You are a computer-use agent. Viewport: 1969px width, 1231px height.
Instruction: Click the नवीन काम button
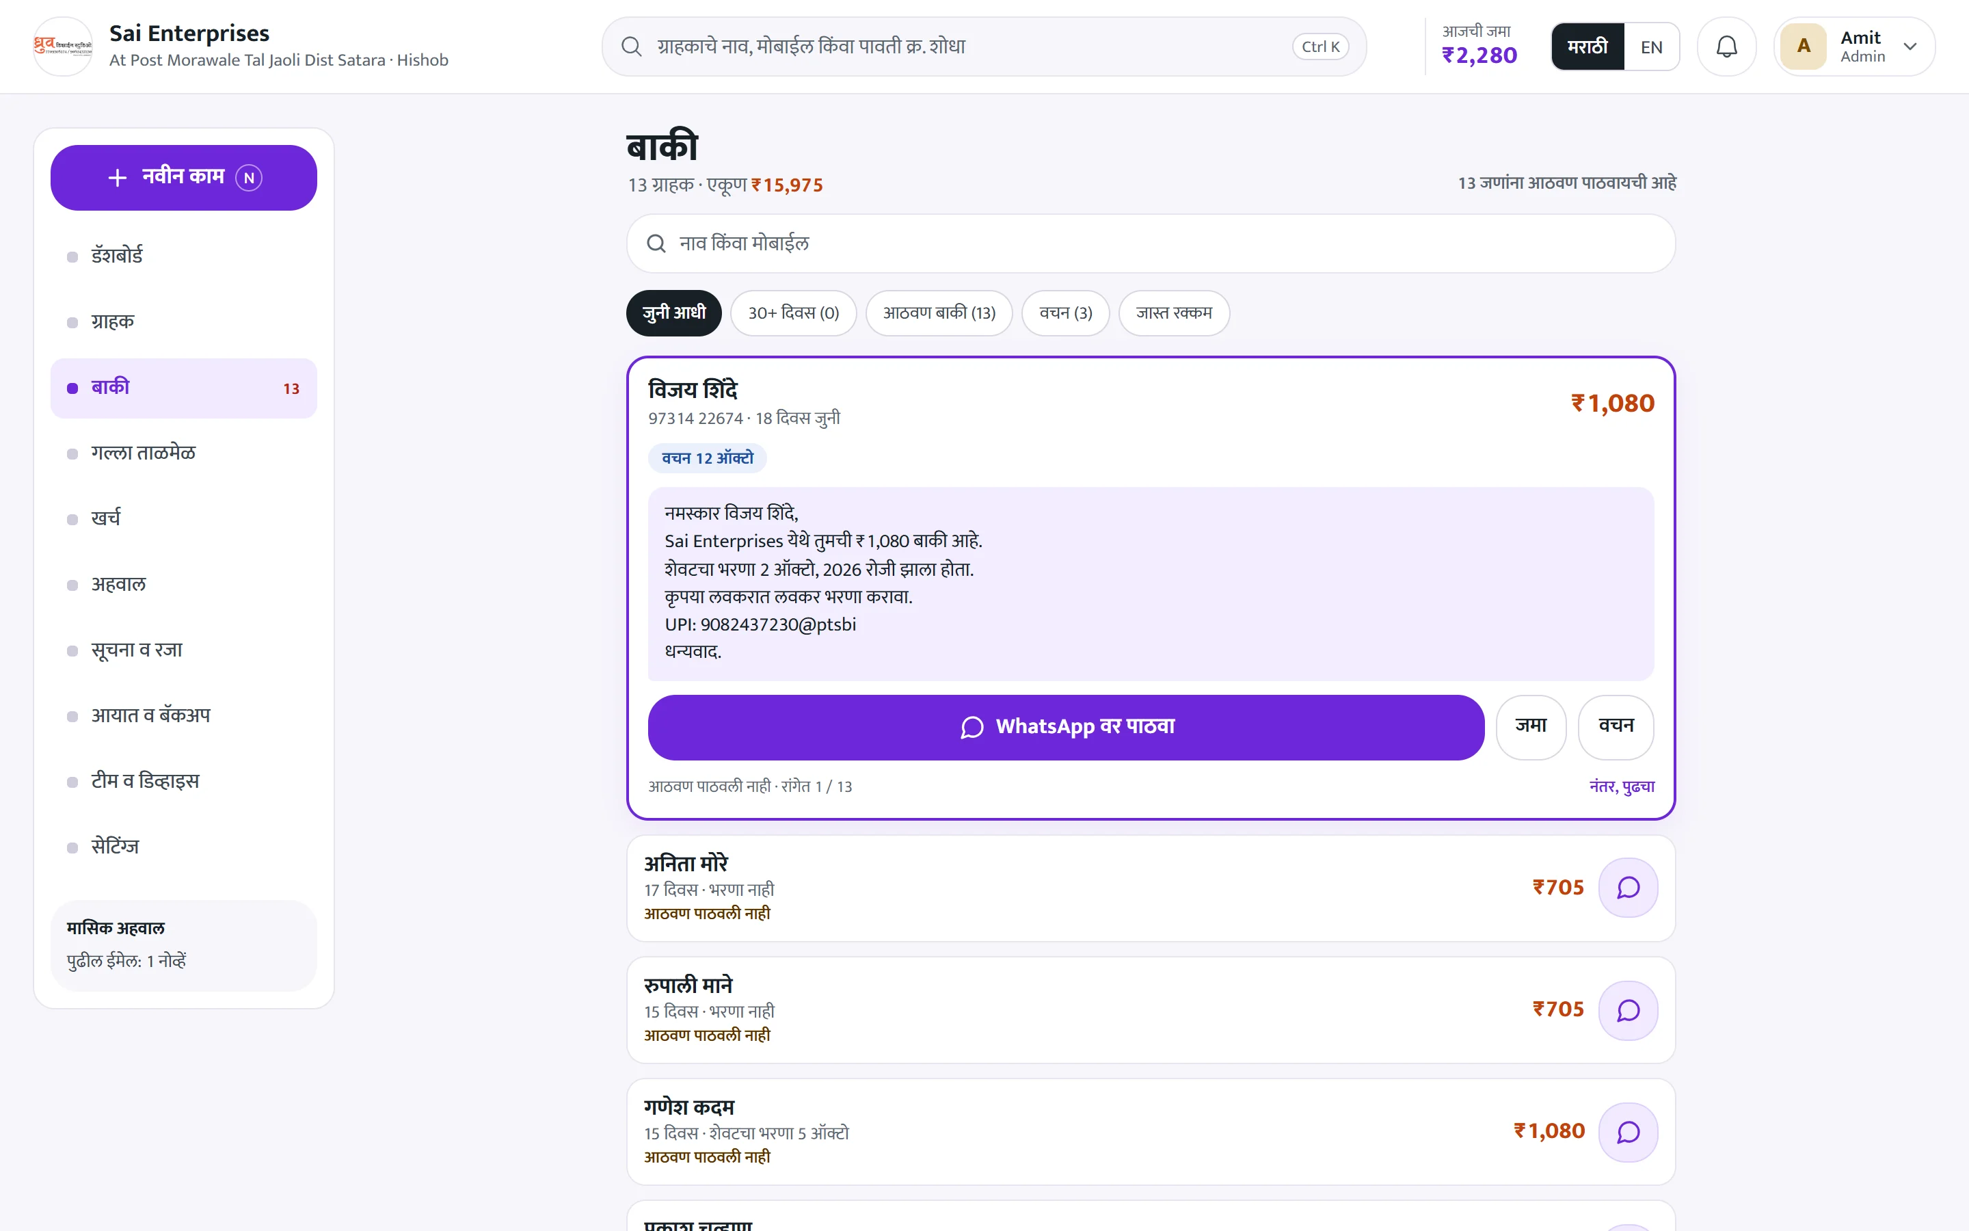click(184, 178)
